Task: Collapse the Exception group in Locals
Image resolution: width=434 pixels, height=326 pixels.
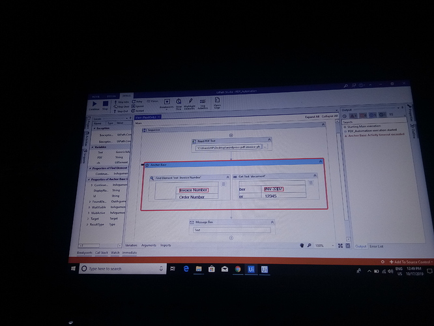Action: coord(94,128)
